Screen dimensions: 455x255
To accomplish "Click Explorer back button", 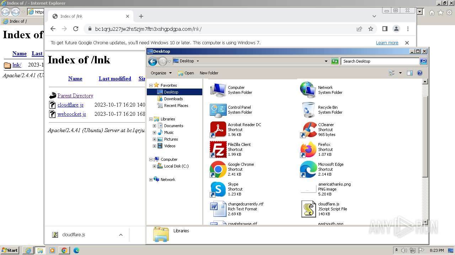I will (x=152, y=62).
